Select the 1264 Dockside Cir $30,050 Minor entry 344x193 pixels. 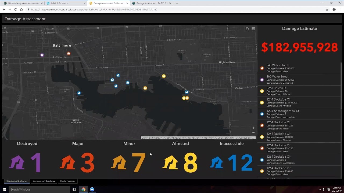(299, 171)
